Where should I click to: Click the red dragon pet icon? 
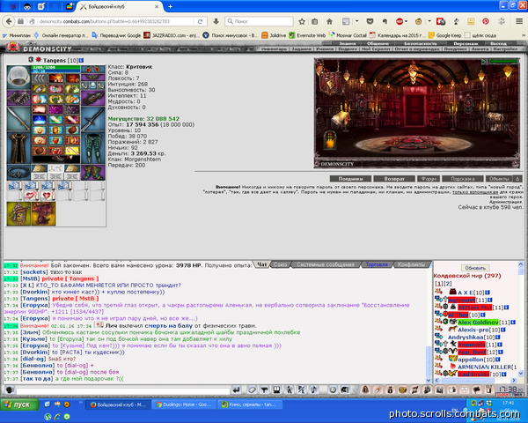[43, 214]
